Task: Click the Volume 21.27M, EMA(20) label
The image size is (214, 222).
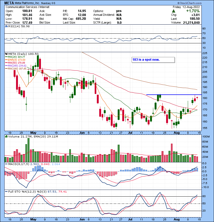Action: (x=33, y=136)
